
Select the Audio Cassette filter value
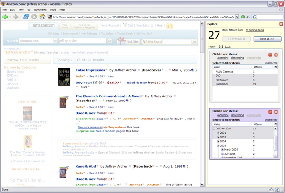224,72
